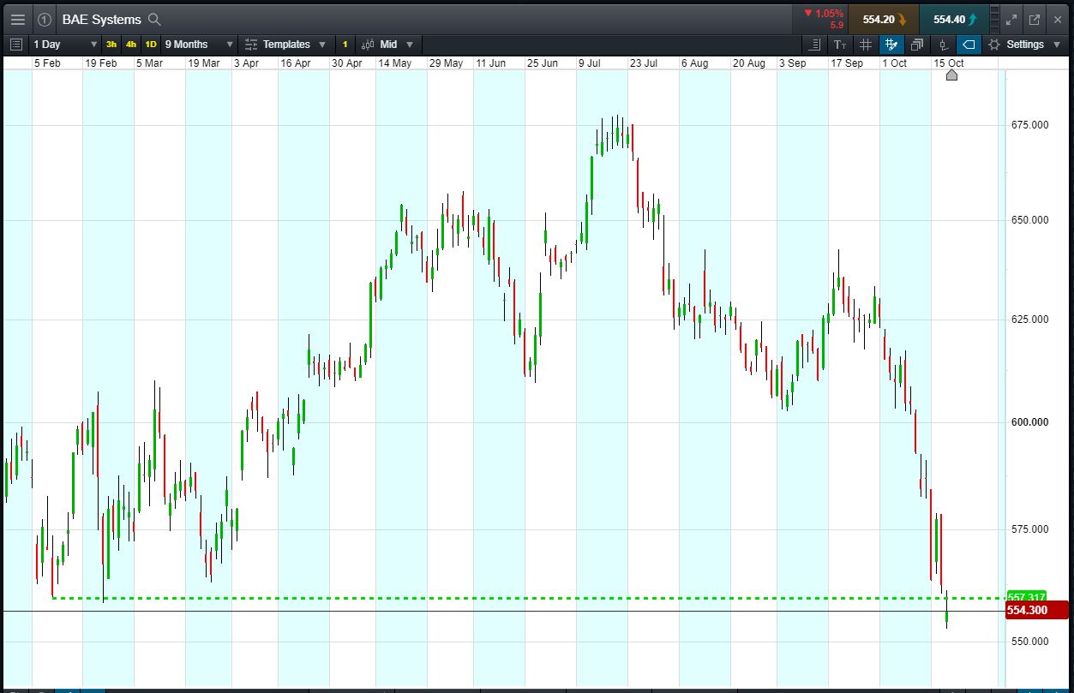Open the chart list icon beside 1 Day

tap(15, 45)
